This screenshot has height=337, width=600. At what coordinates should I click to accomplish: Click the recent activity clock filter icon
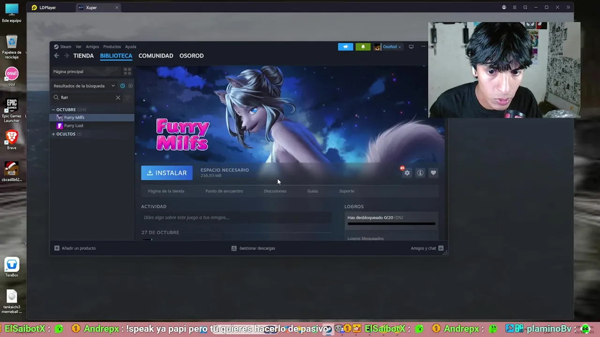[122, 86]
